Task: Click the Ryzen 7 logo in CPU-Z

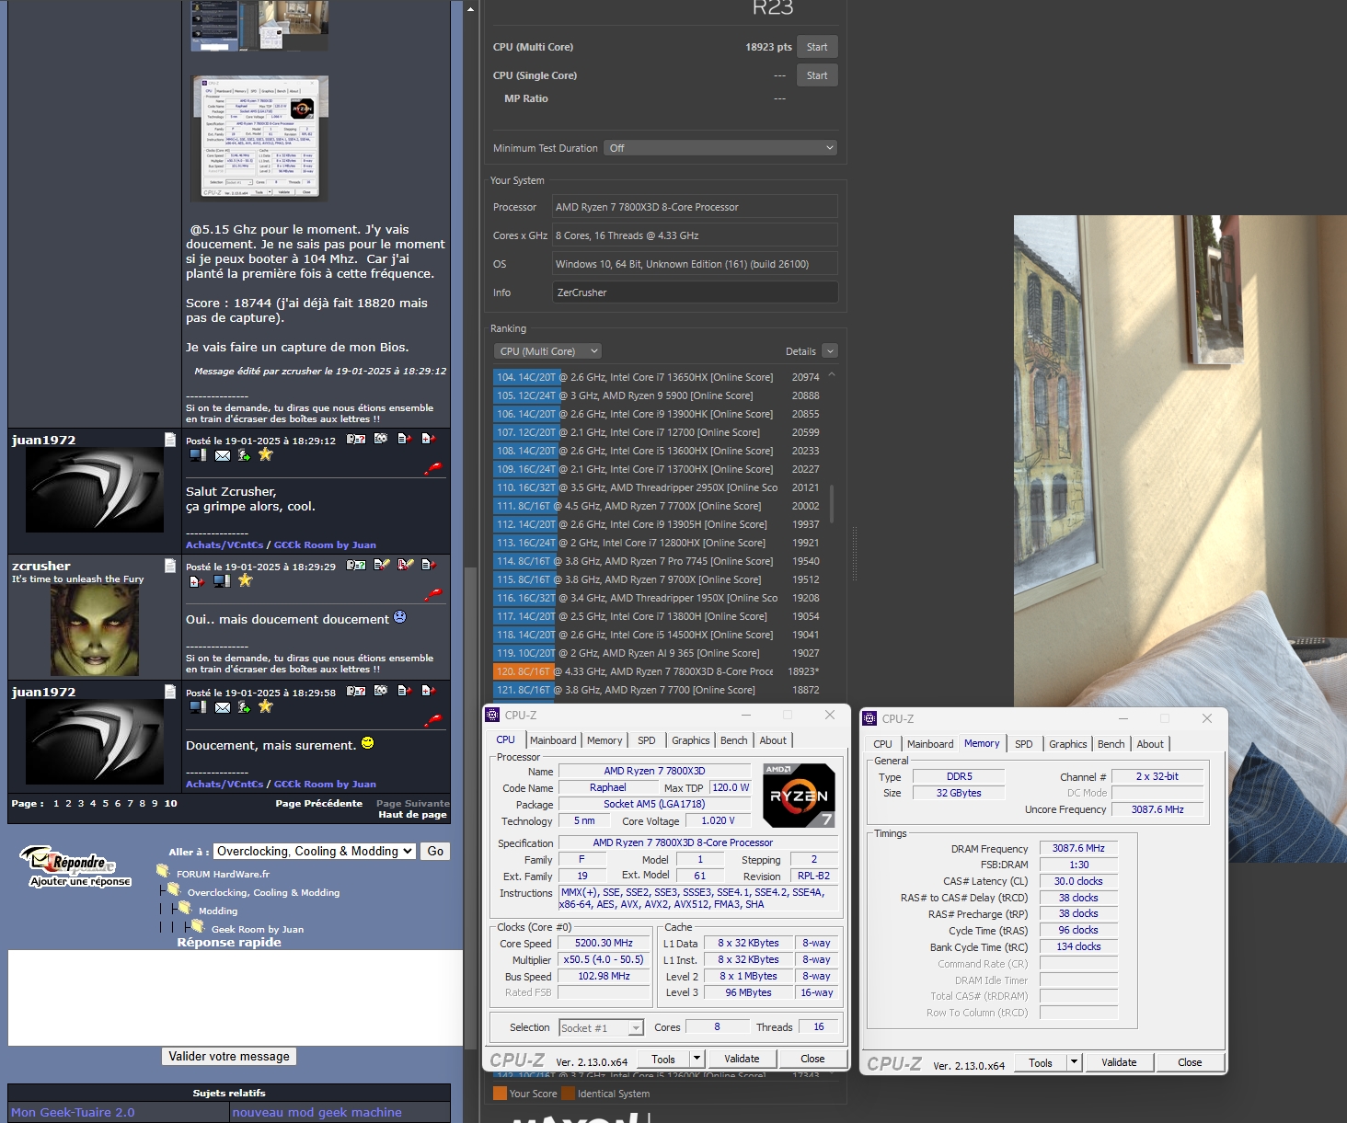Action: (x=799, y=796)
